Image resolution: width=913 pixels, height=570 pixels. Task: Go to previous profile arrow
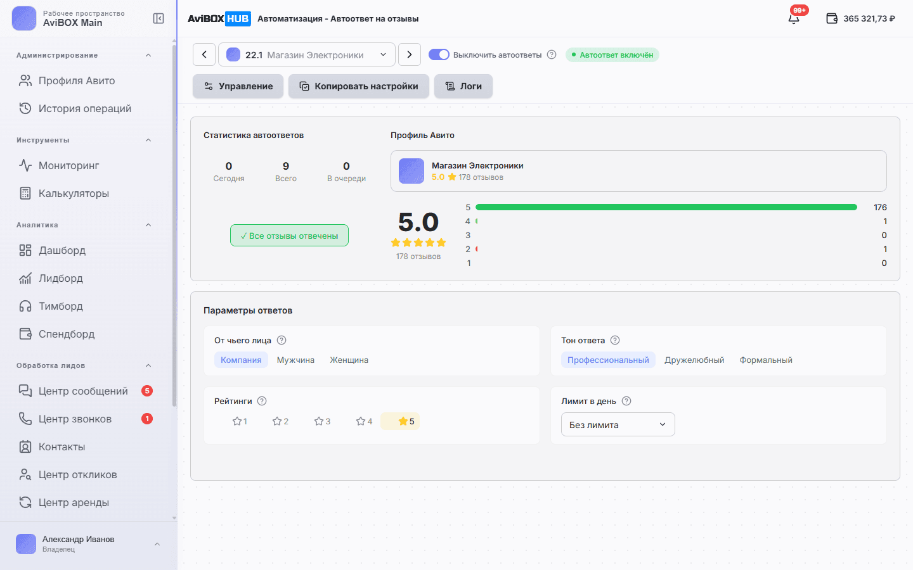pos(204,54)
